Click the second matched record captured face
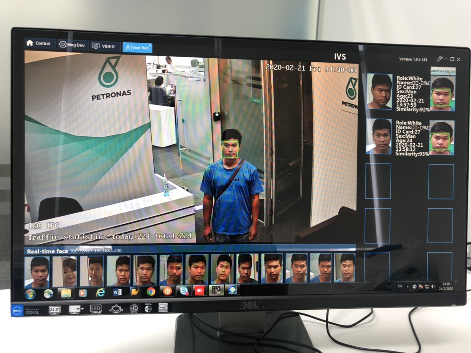The width and height of the screenshot is (471, 353). (x=442, y=138)
